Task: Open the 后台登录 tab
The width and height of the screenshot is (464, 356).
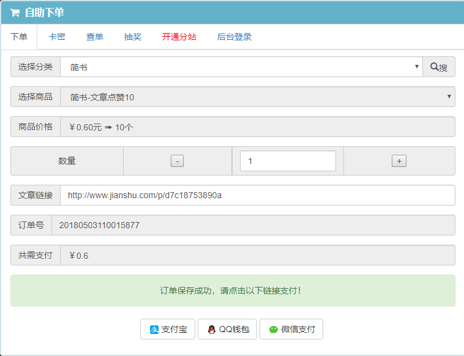Action: (234, 37)
